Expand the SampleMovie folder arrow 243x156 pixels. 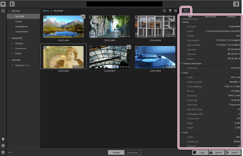12,26
